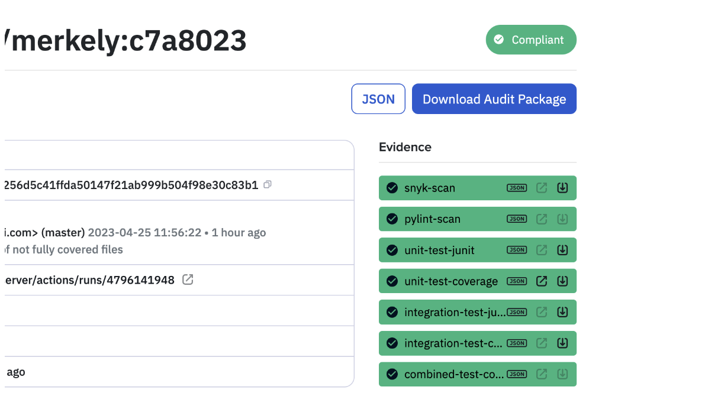The width and height of the screenshot is (708, 403).
Task: Select the unit-test-coverage evidence label
Action: pyautogui.click(x=451, y=281)
